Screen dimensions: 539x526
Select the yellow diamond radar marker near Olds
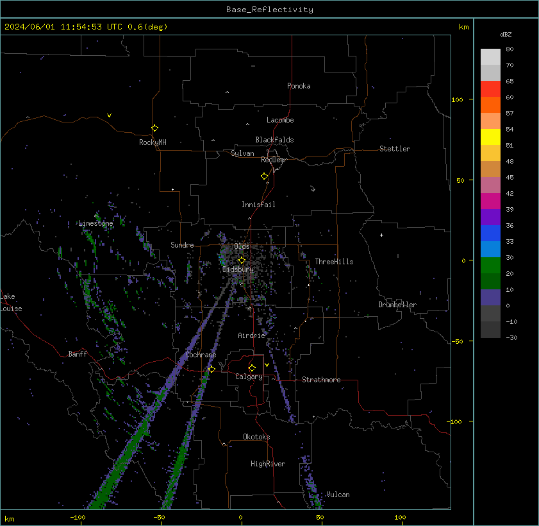(x=242, y=260)
